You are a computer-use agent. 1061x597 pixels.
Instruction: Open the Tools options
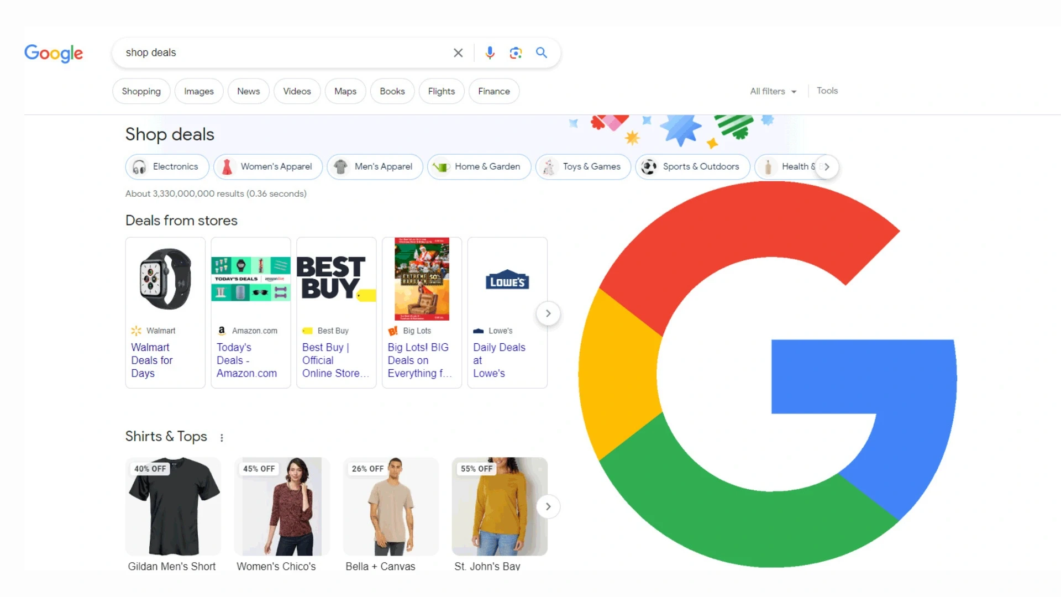(x=827, y=91)
